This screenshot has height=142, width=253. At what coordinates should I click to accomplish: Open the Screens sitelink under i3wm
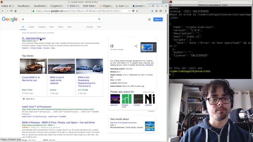click(x=47, y=48)
